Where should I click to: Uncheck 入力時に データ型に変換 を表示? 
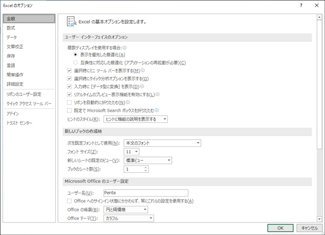coord(69,87)
